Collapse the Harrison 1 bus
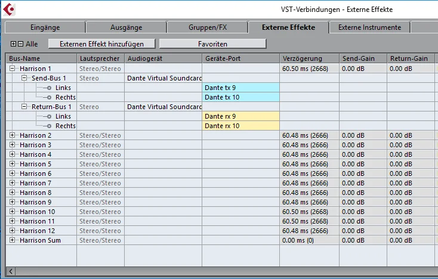438x279 pixels. pos(13,69)
